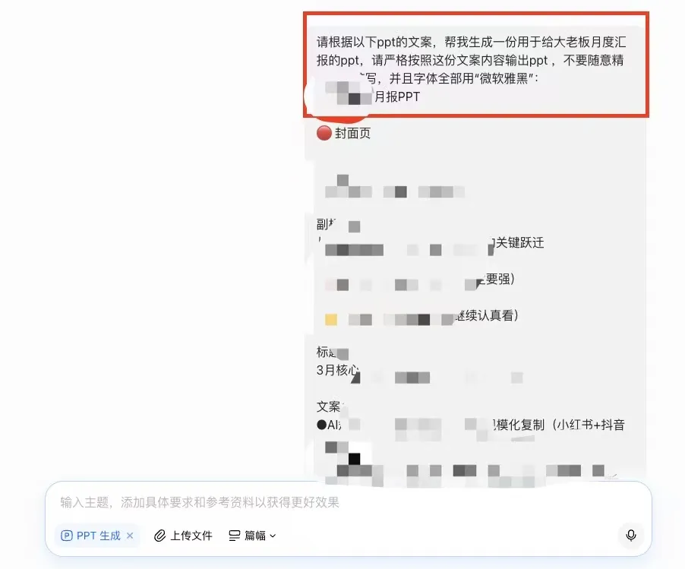Click the red circle emoji before 封面页
685x569 pixels.
[x=324, y=133]
